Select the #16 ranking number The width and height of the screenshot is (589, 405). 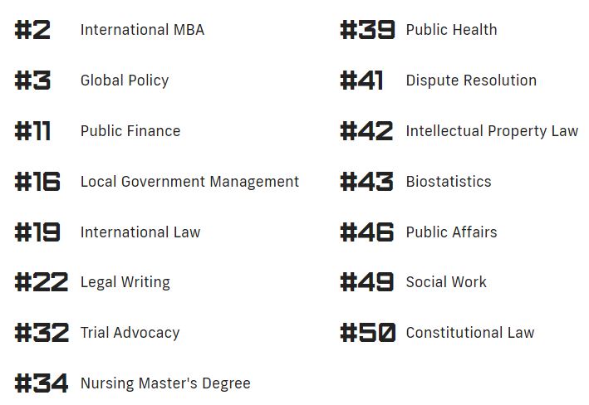(37, 183)
